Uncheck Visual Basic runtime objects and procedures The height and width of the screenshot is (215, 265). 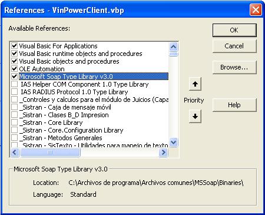coord(14,54)
